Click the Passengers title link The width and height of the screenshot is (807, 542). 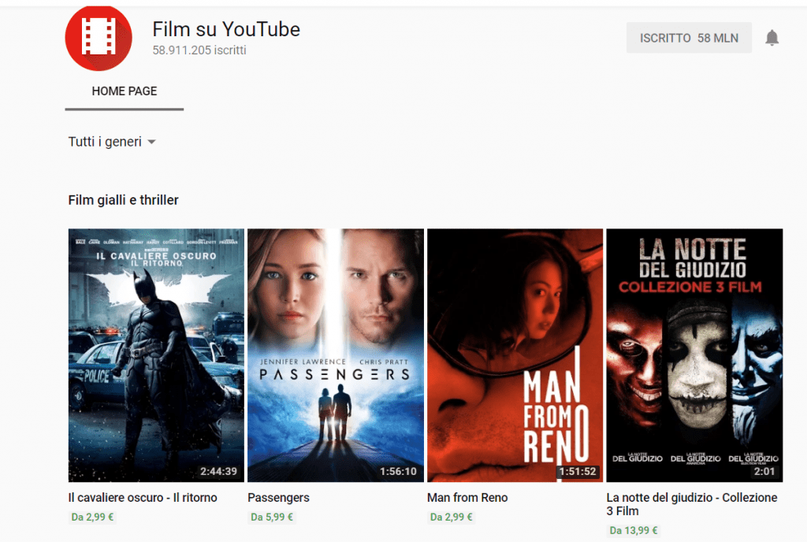coord(278,498)
